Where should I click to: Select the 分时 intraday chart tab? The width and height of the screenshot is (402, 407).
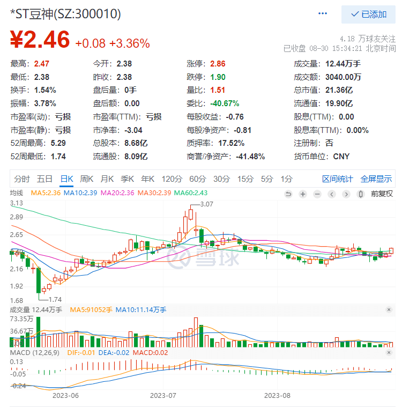(23, 179)
